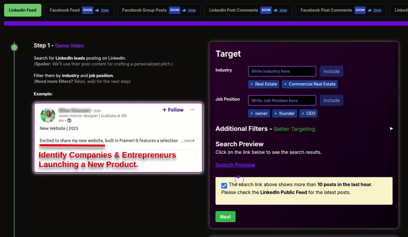The height and width of the screenshot is (237, 408).
Task: Vote for Facebook Feed feature
Action: coord(105,10)
